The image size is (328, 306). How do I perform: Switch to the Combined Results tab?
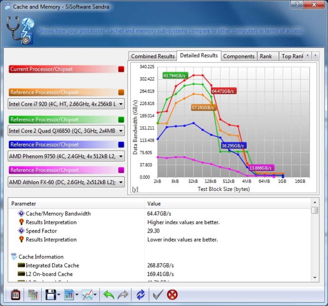pyautogui.click(x=153, y=56)
